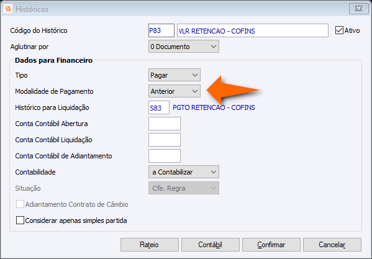Toggle the Ativo checkbox
Image resolution: width=372 pixels, height=259 pixels.
click(x=339, y=30)
